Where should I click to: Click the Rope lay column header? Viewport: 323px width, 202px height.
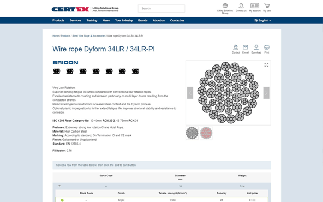pyautogui.click(x=222, y=193)
